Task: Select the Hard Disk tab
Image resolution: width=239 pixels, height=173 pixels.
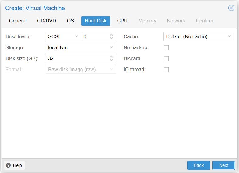Action: (95, 21)
